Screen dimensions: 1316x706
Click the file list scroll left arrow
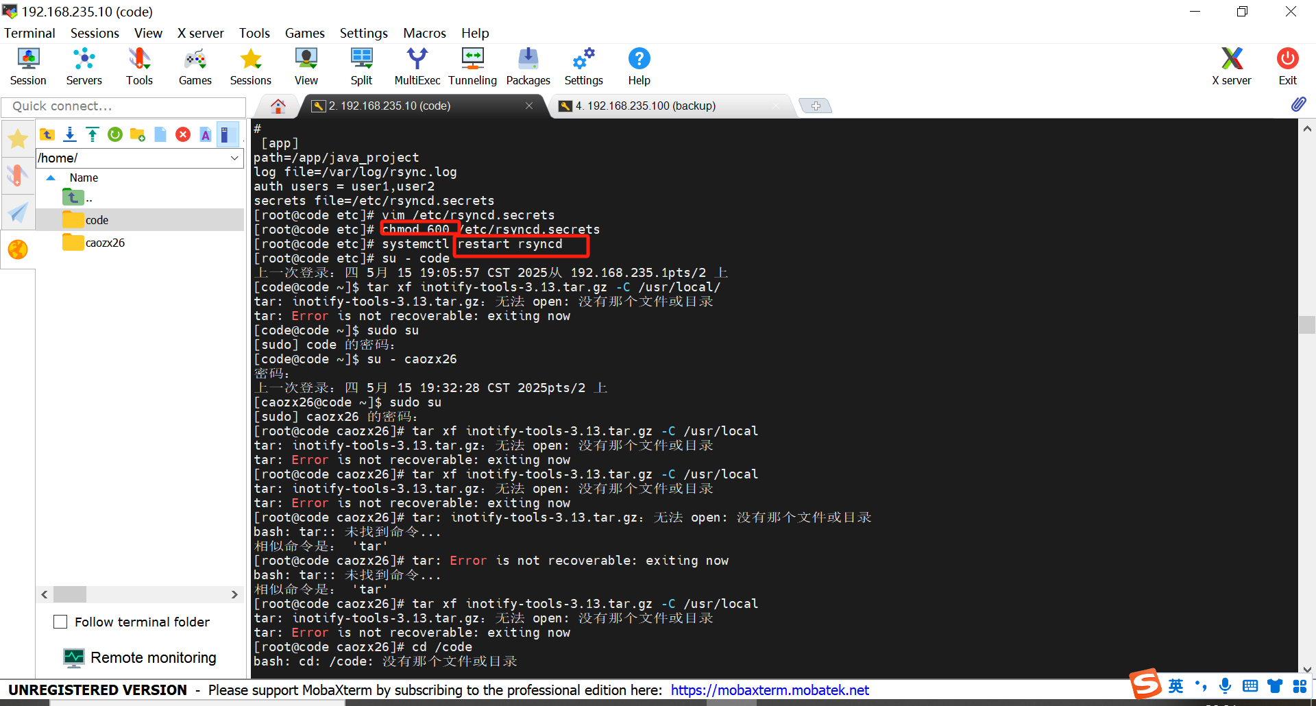tap(45, 594)
